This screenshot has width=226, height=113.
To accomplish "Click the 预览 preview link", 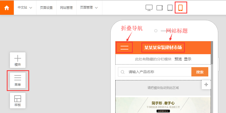I will point(178,59).
